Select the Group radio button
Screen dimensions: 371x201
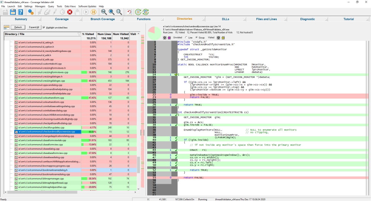point(196,38)
